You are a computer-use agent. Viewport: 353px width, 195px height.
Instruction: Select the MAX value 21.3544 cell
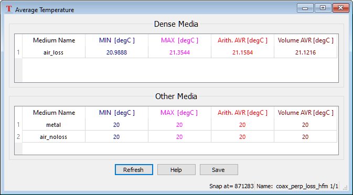[180, 52]
